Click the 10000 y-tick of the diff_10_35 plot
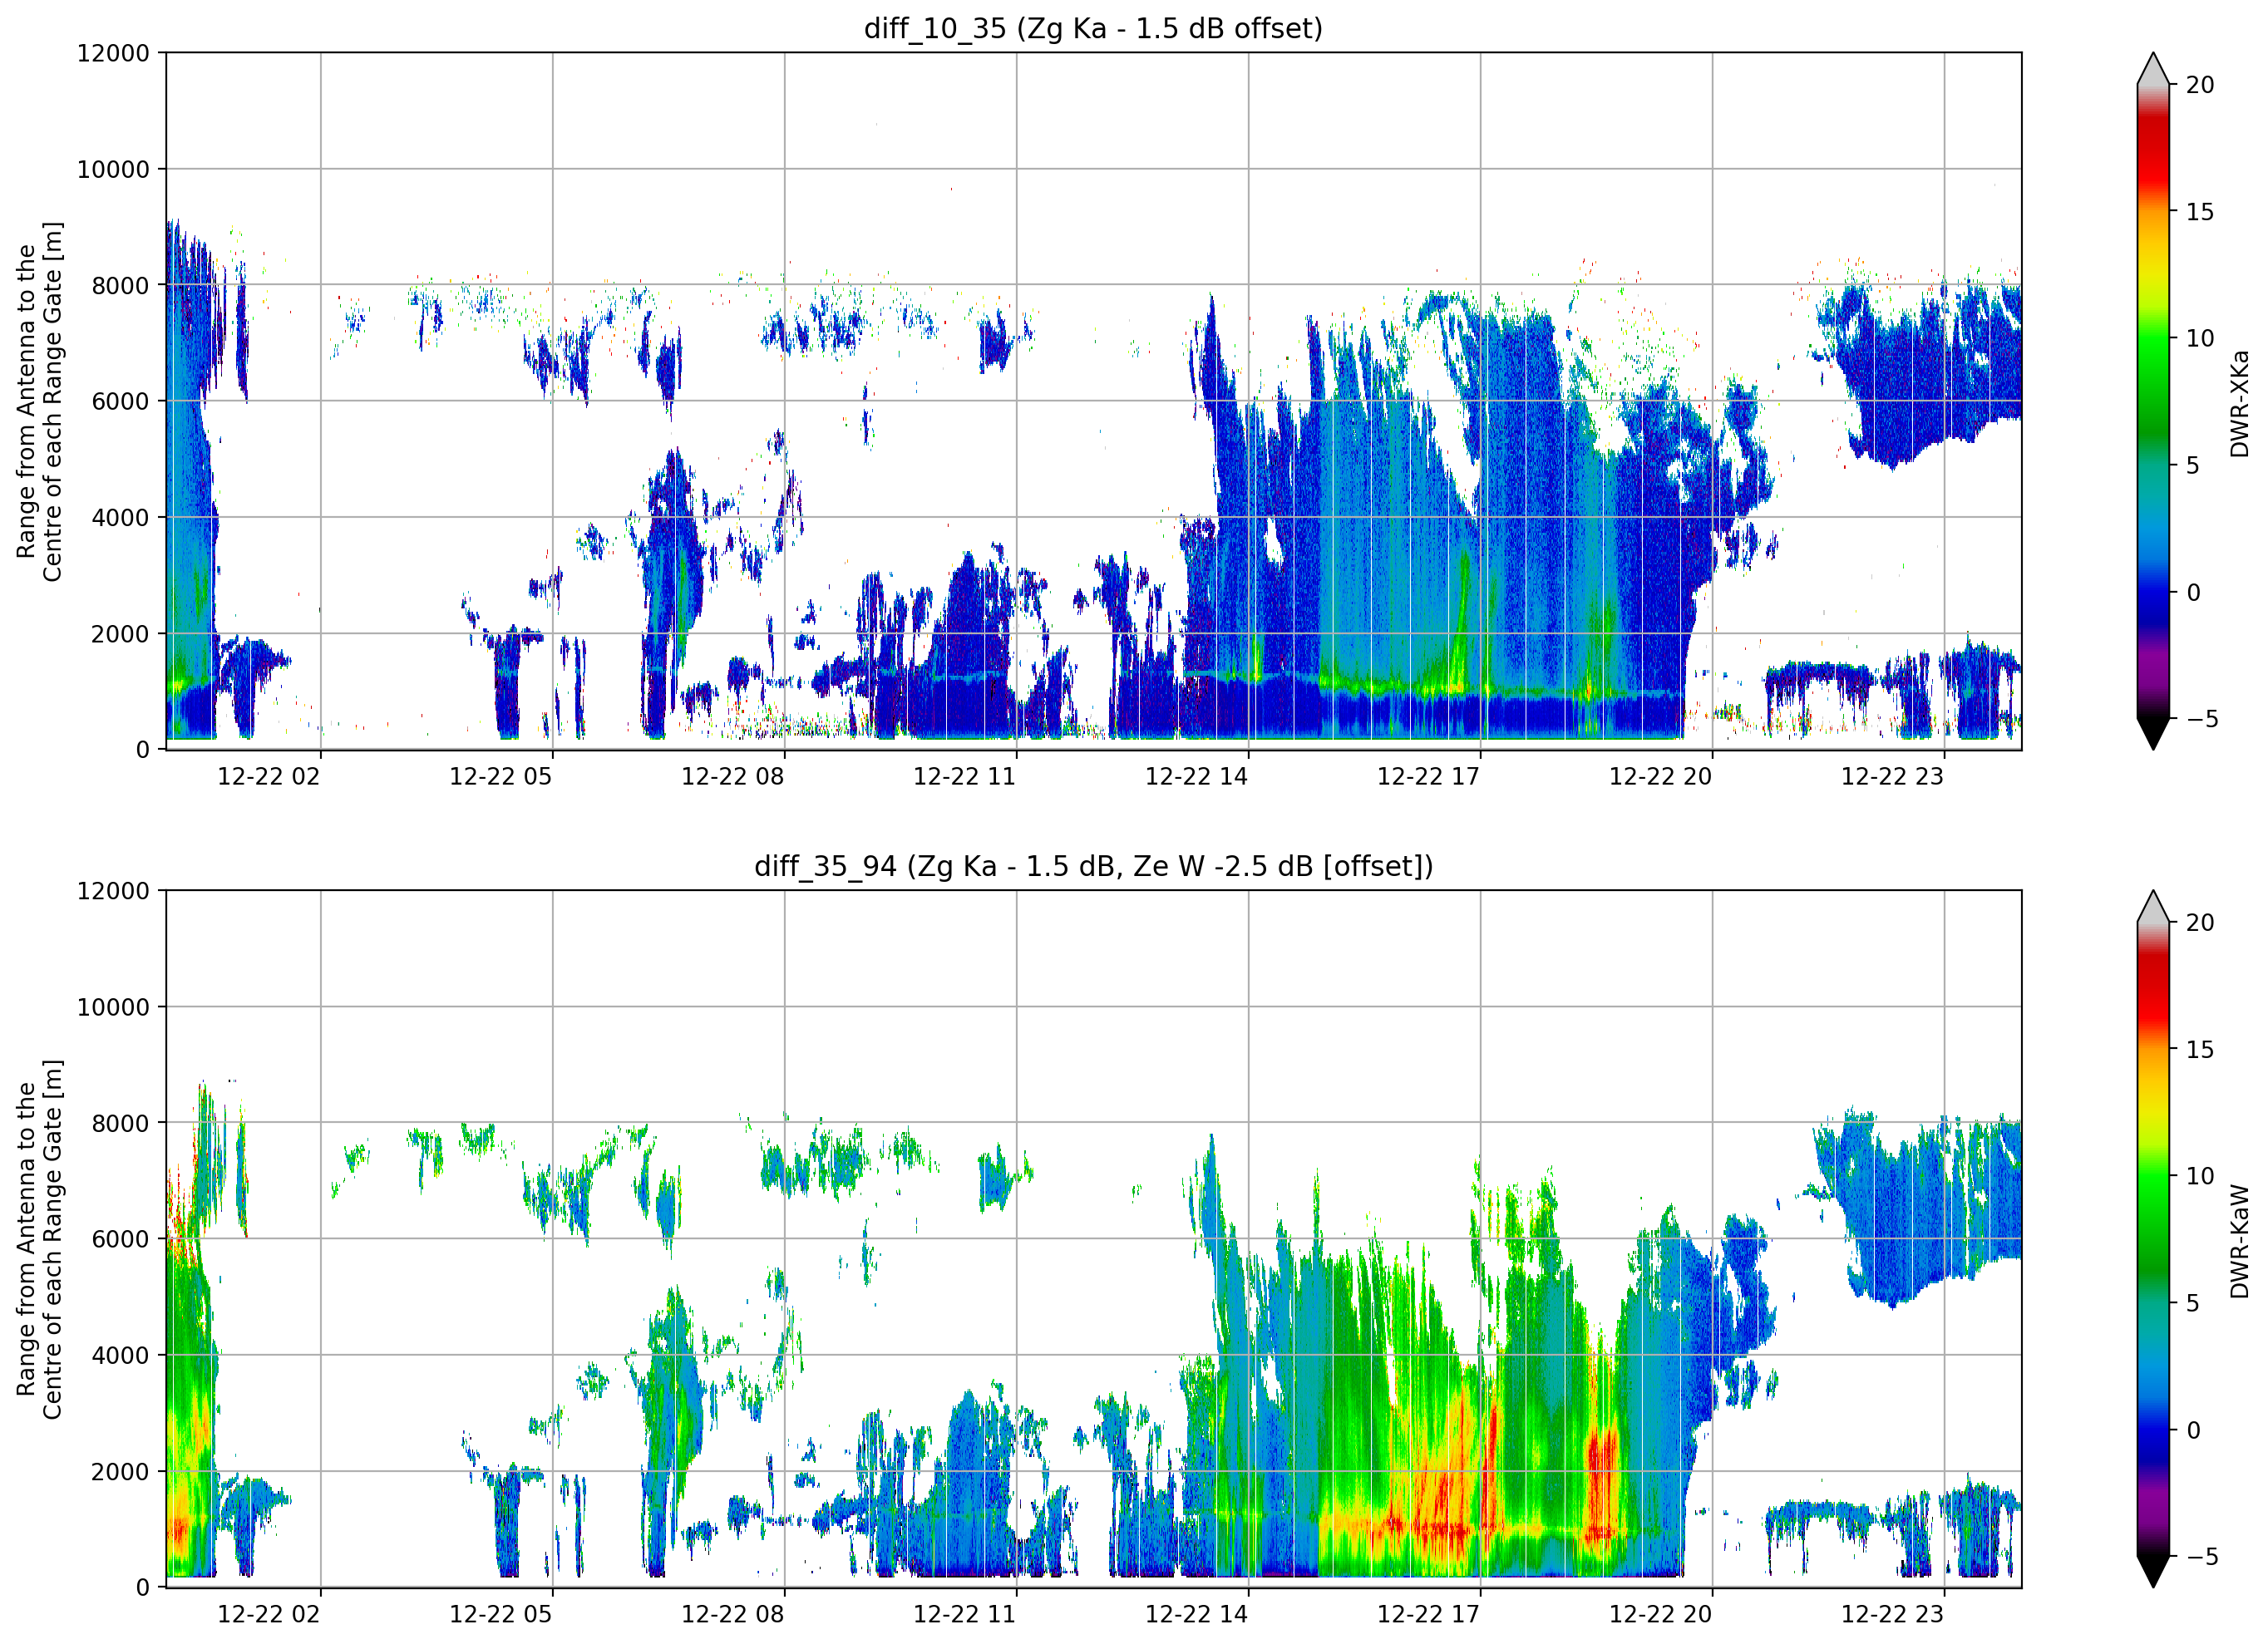2268x1644 pixels. 113,170
